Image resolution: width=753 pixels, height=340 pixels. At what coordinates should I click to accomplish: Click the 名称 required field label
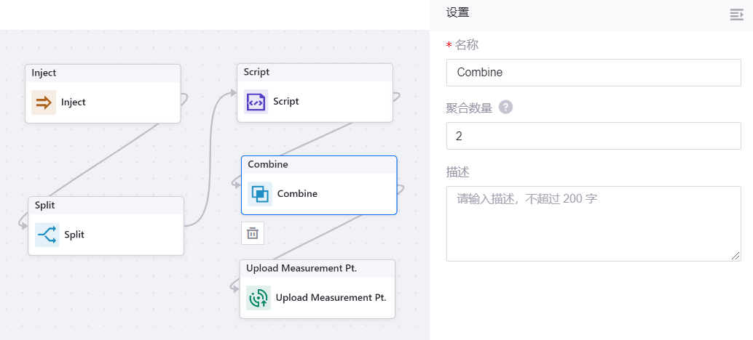[x=467, y=45]
